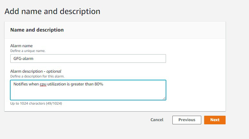The width and height of the screenshot is (249, 139).
Task: Click the word "greater" in the description
Action: 78,84
